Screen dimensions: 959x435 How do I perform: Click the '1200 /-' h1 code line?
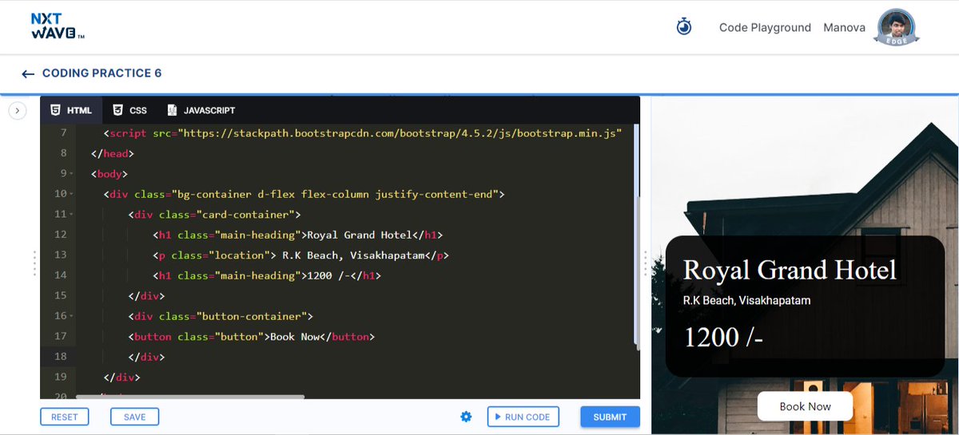point(267,275)
